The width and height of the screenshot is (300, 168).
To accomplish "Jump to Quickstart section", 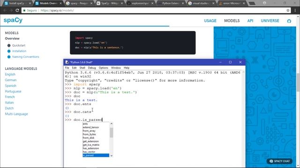I will (x=19, y=45).
